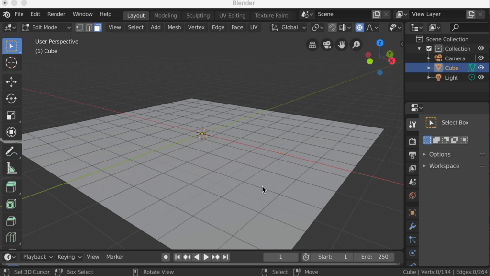Click the Marker menu in timeline
Image resolution: width=490 pixels, height=276 pixels.
115,257
